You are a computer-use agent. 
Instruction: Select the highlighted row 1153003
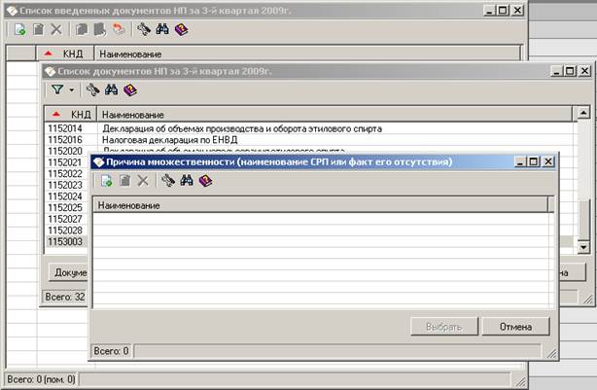click(65, 241)
